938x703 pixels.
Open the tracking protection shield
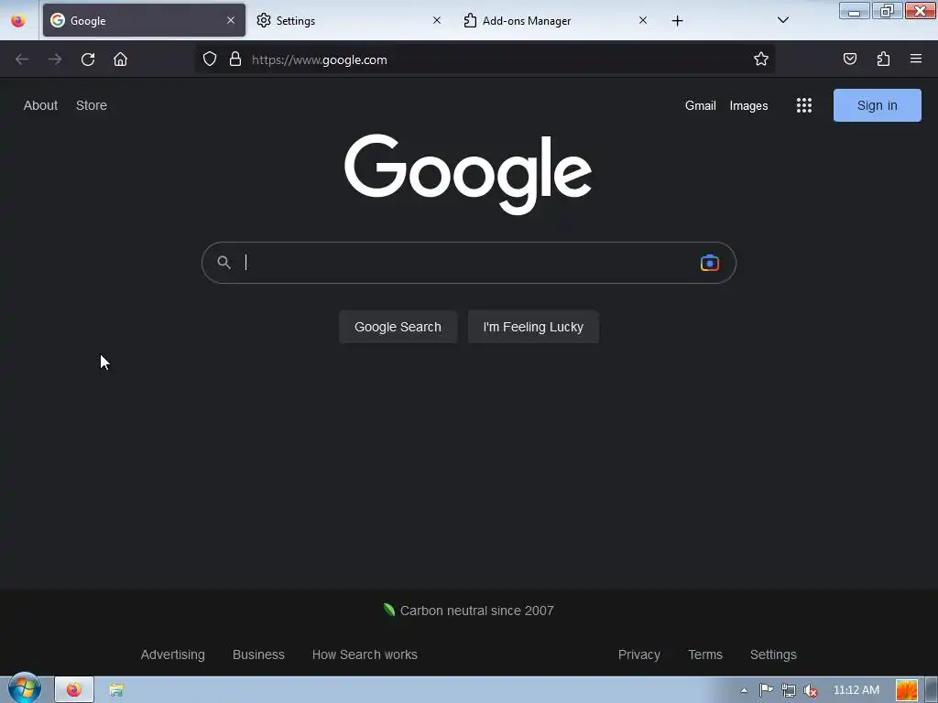pos(210,59)
